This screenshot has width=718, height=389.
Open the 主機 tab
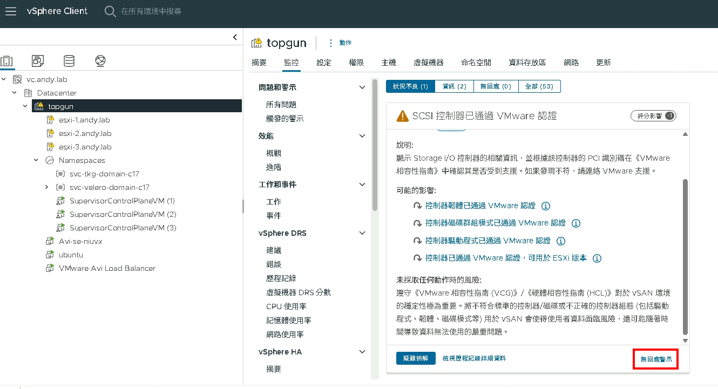(389, 63)
